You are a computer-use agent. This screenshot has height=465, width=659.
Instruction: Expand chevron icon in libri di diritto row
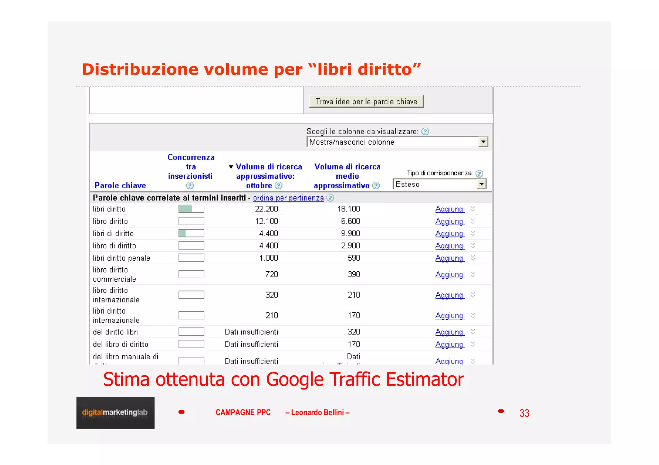(x=473, y=233)
